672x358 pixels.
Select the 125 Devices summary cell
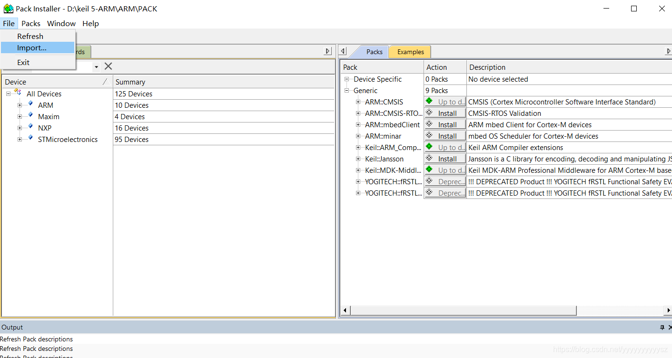coord(224,94)
